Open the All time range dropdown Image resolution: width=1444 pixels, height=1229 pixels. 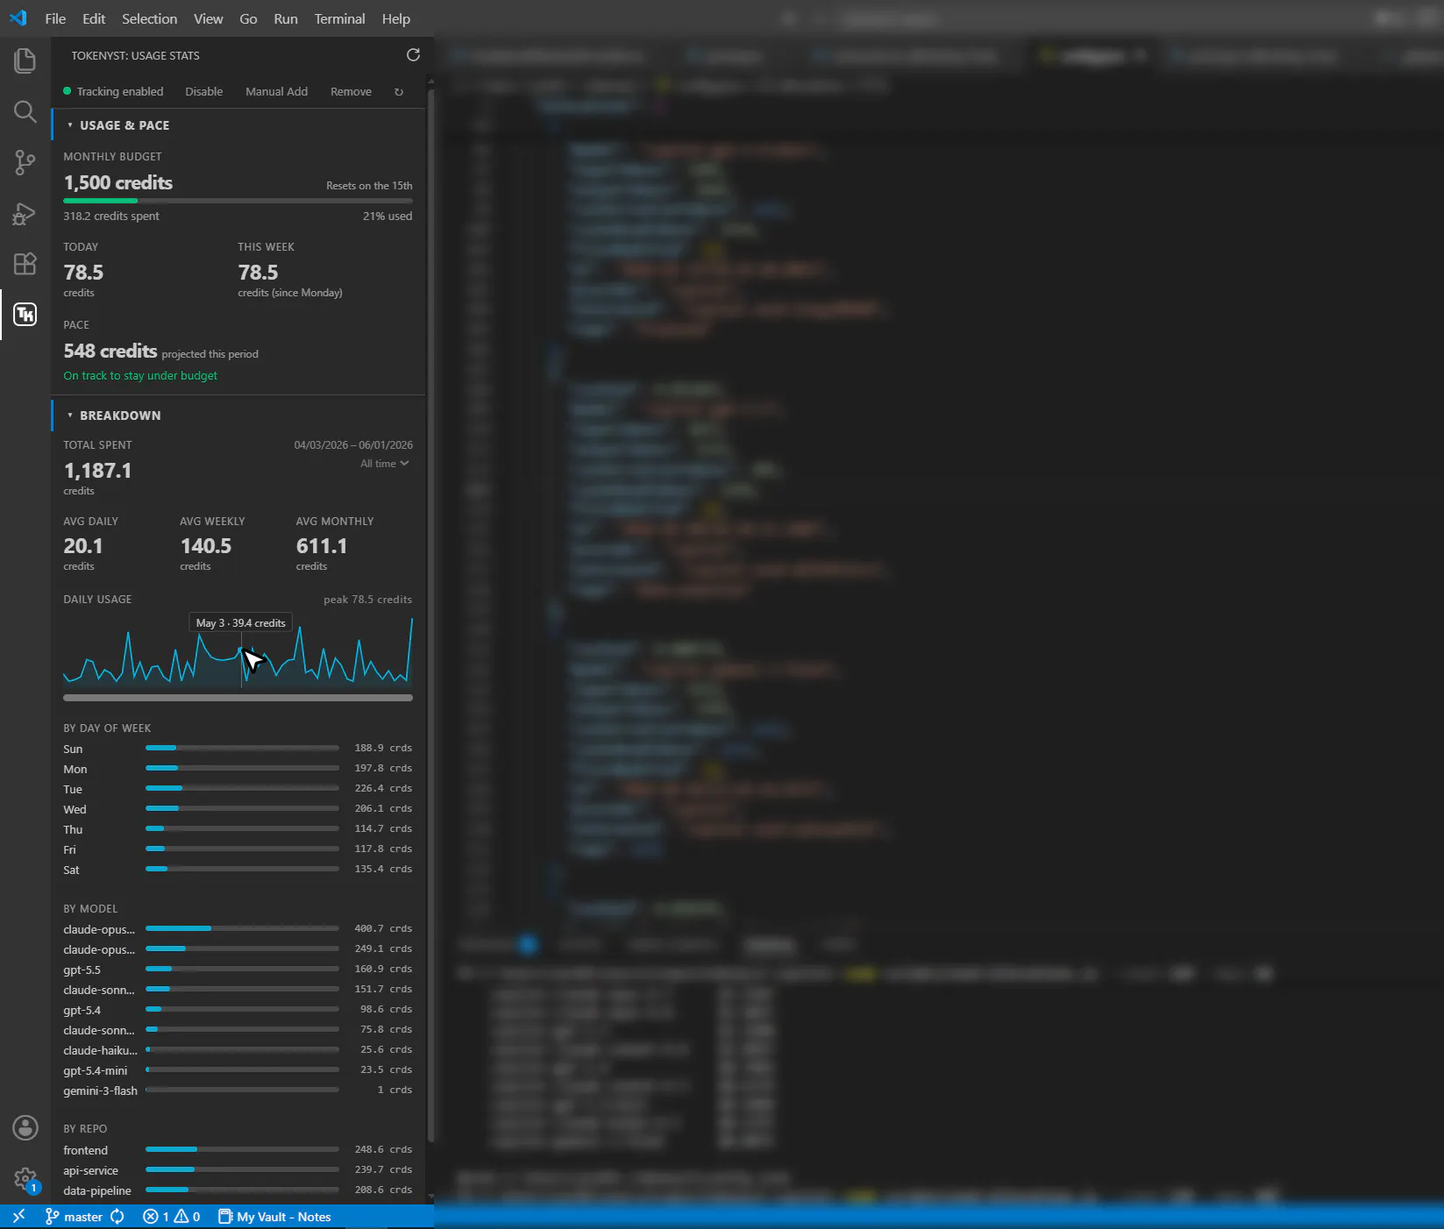(x=385, y=464)
